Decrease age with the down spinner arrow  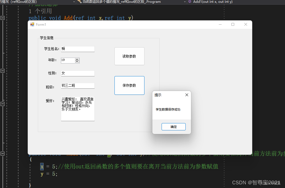point(77,62)
